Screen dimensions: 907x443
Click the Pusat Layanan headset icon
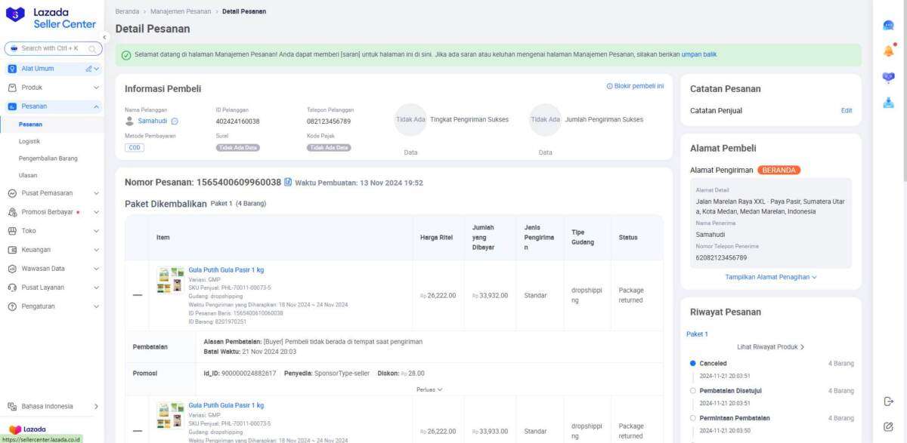point(12,288)
